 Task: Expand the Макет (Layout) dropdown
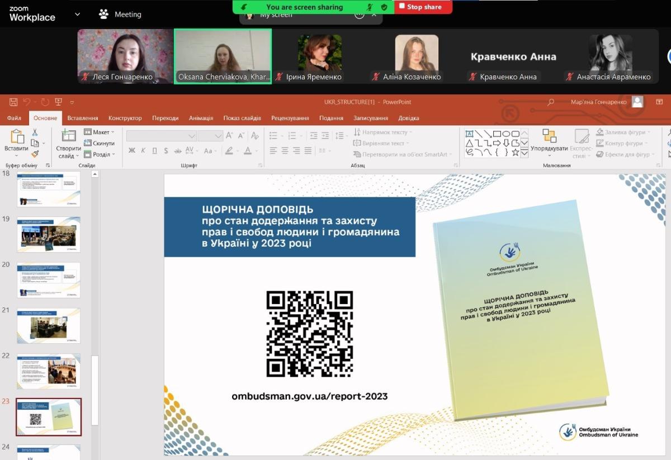pyautogui.click(x=100, y=132)
